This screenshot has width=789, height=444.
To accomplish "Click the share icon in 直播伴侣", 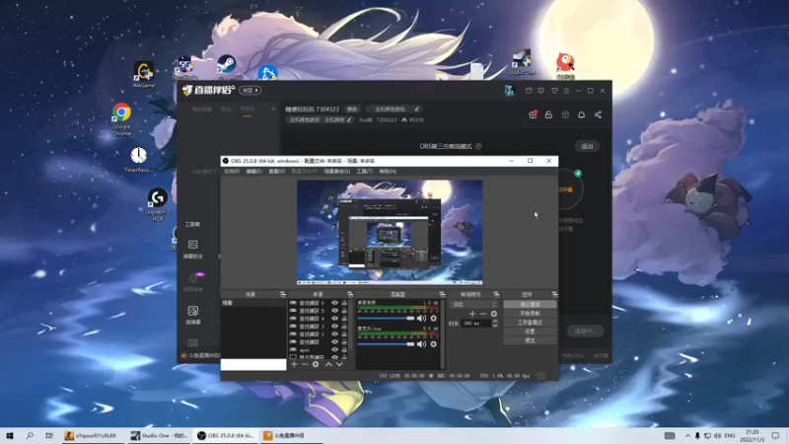I will point(598,114).
